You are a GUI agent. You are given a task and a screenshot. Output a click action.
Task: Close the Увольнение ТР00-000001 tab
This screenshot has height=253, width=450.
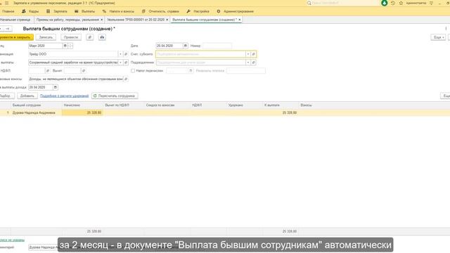coord(167,20)
